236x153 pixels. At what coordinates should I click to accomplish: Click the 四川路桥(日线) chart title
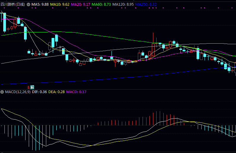pos(13,5)
